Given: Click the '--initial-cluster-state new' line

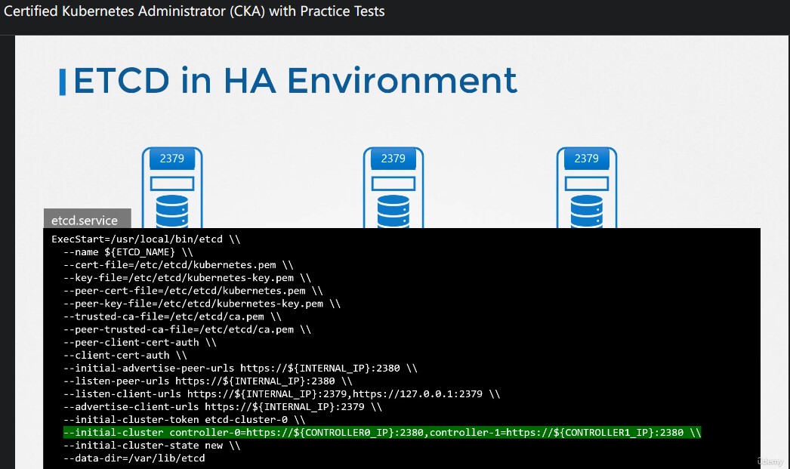Looking at the screenshot, I should 152,446.
